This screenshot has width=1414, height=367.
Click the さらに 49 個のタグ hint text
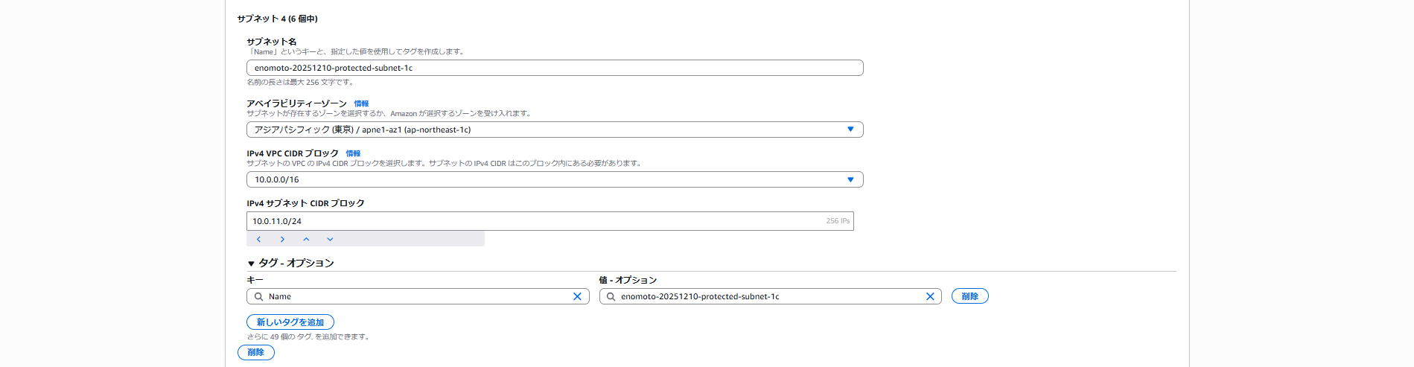pos(308,336)
